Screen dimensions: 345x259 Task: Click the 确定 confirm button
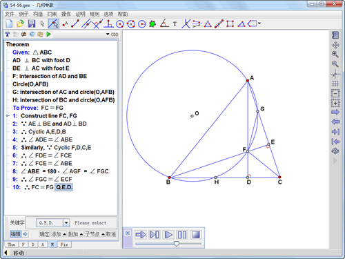tap(44, 234)
